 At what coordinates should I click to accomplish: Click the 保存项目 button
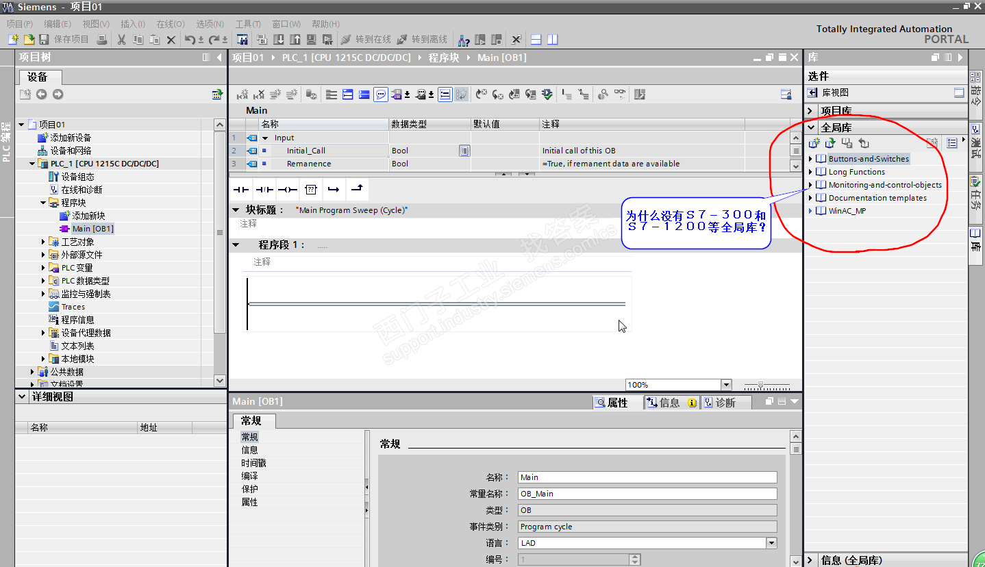click(64, 40)
